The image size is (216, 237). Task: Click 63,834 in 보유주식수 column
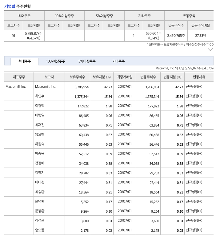pos(84,125)
